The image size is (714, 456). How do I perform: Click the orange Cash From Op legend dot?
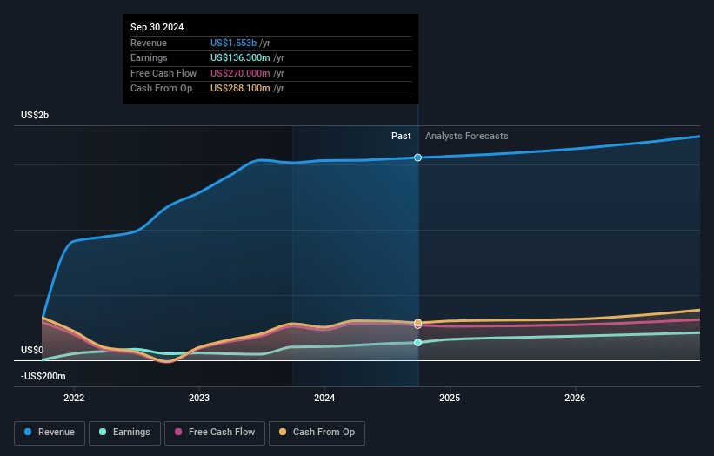283,432
